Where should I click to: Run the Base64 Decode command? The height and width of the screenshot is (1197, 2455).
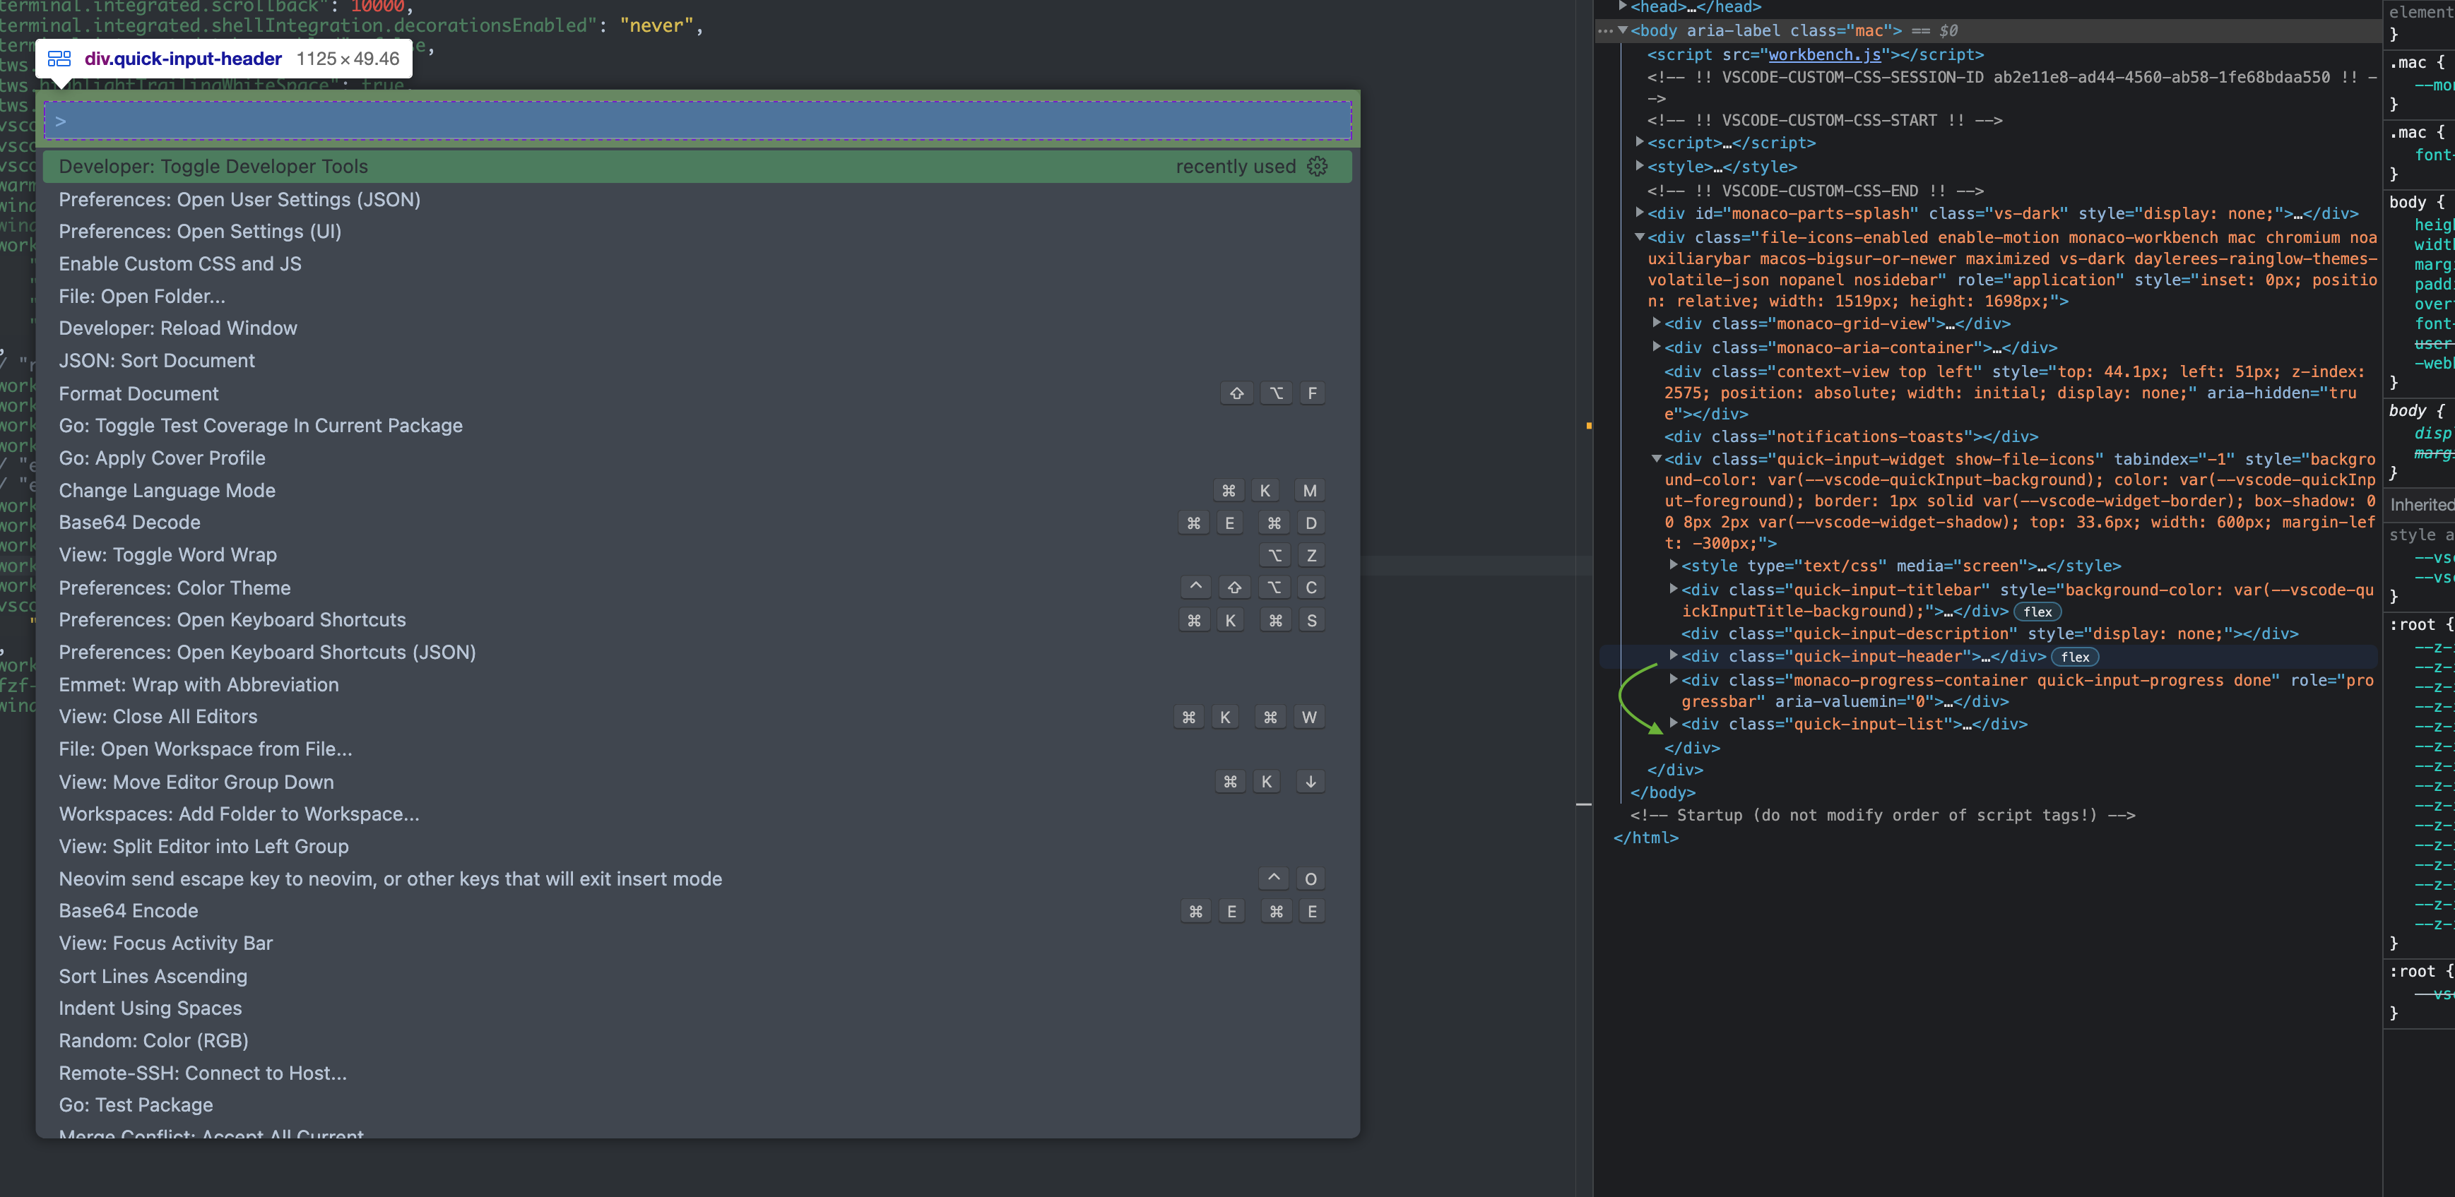129,523
